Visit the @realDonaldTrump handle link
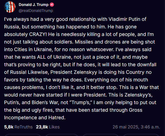165x136 pixels. coord(36,11)
